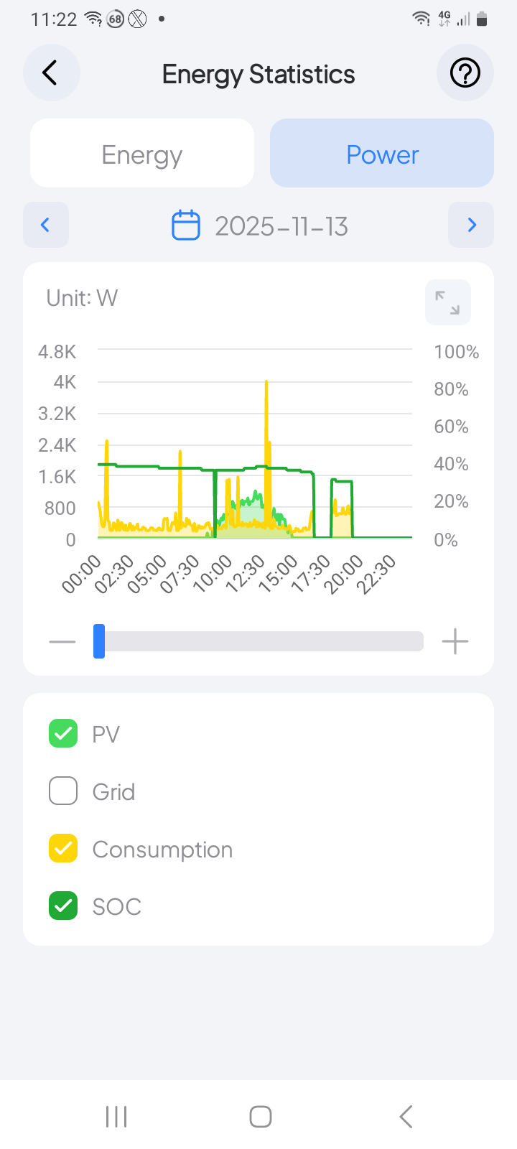Uncheck the Consumption checkbox
The width and height of the screenshot is (517, 1149).
coord(63,849)
